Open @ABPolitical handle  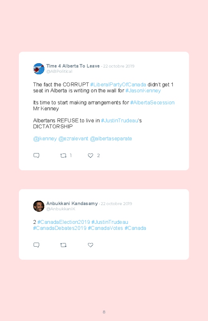(x=59, y=72)
